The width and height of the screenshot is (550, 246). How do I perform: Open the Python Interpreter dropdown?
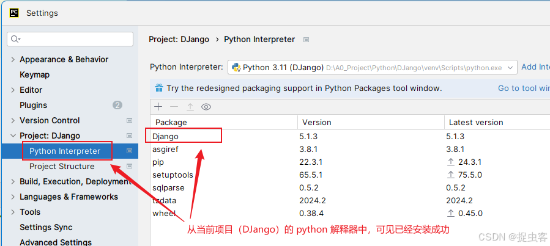coord(373,67)
